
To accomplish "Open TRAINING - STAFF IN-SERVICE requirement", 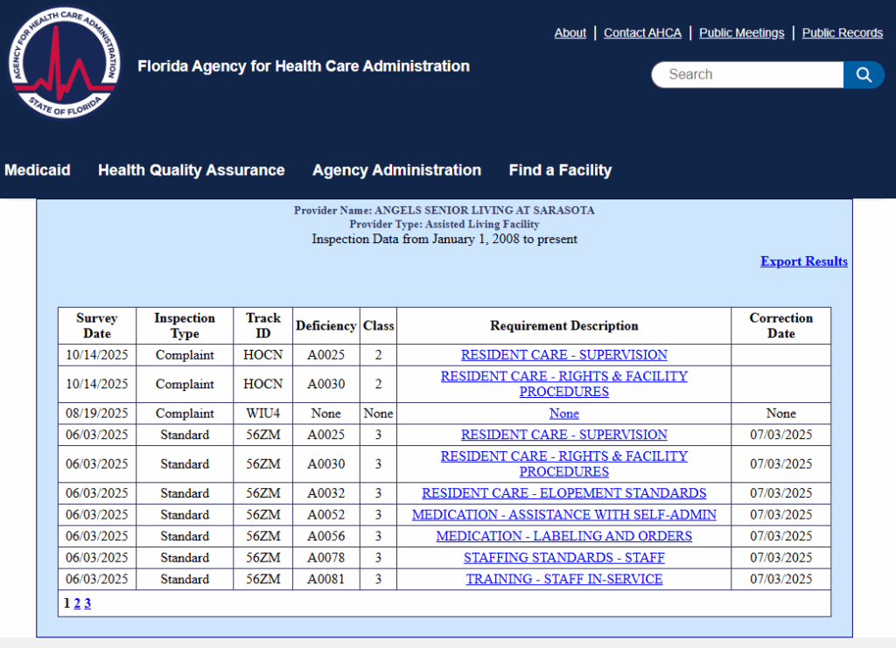I will click(563, 579).
